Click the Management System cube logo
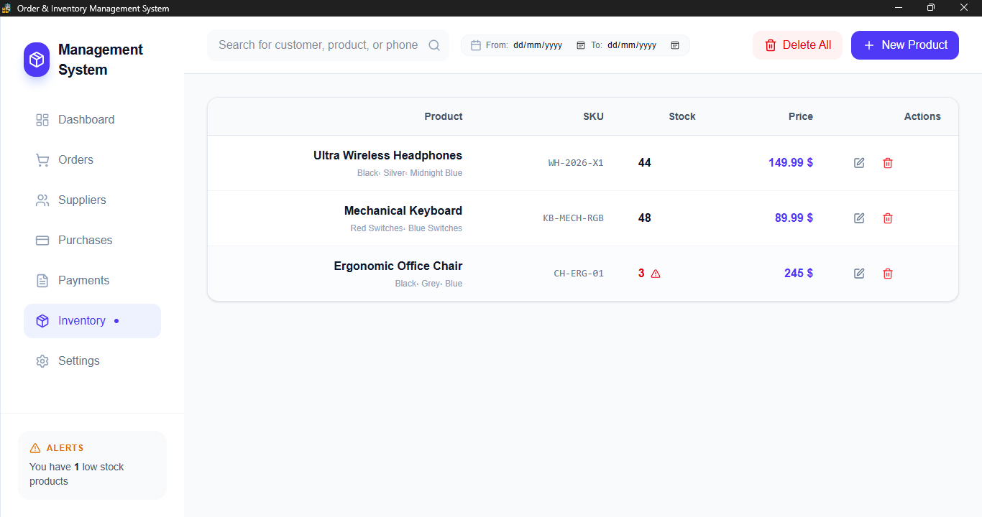 click(x=37, y=60)
